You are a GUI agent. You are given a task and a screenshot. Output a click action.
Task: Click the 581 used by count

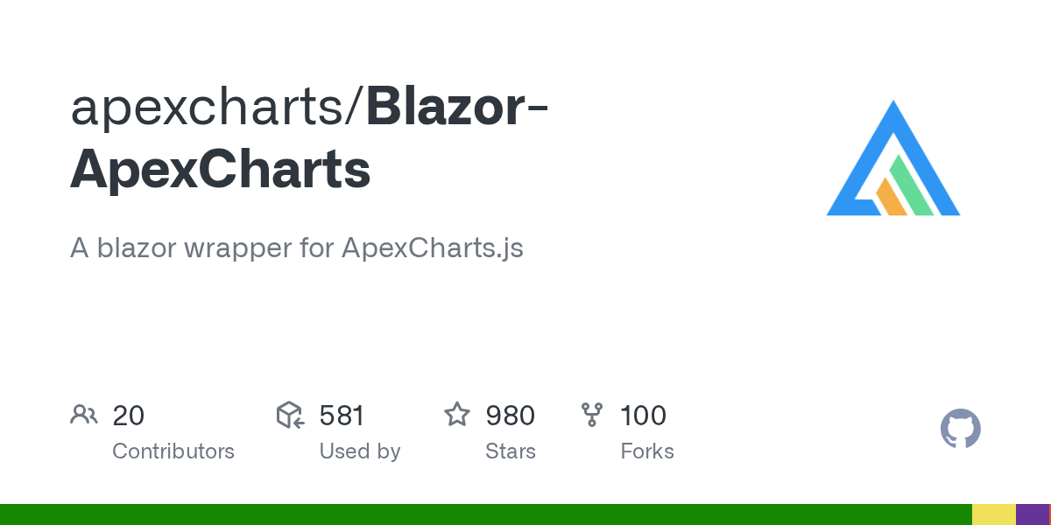coord(342,415)
